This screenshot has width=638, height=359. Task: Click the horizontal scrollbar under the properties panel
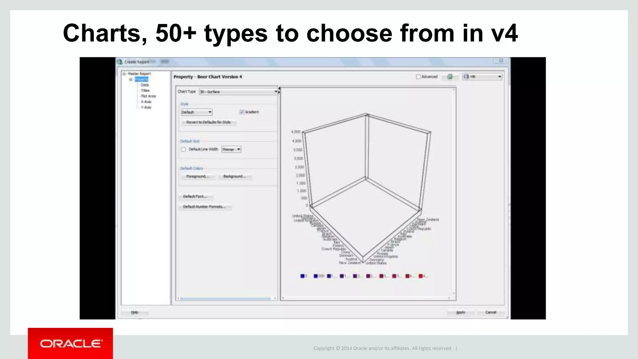(x=225, y=299)
